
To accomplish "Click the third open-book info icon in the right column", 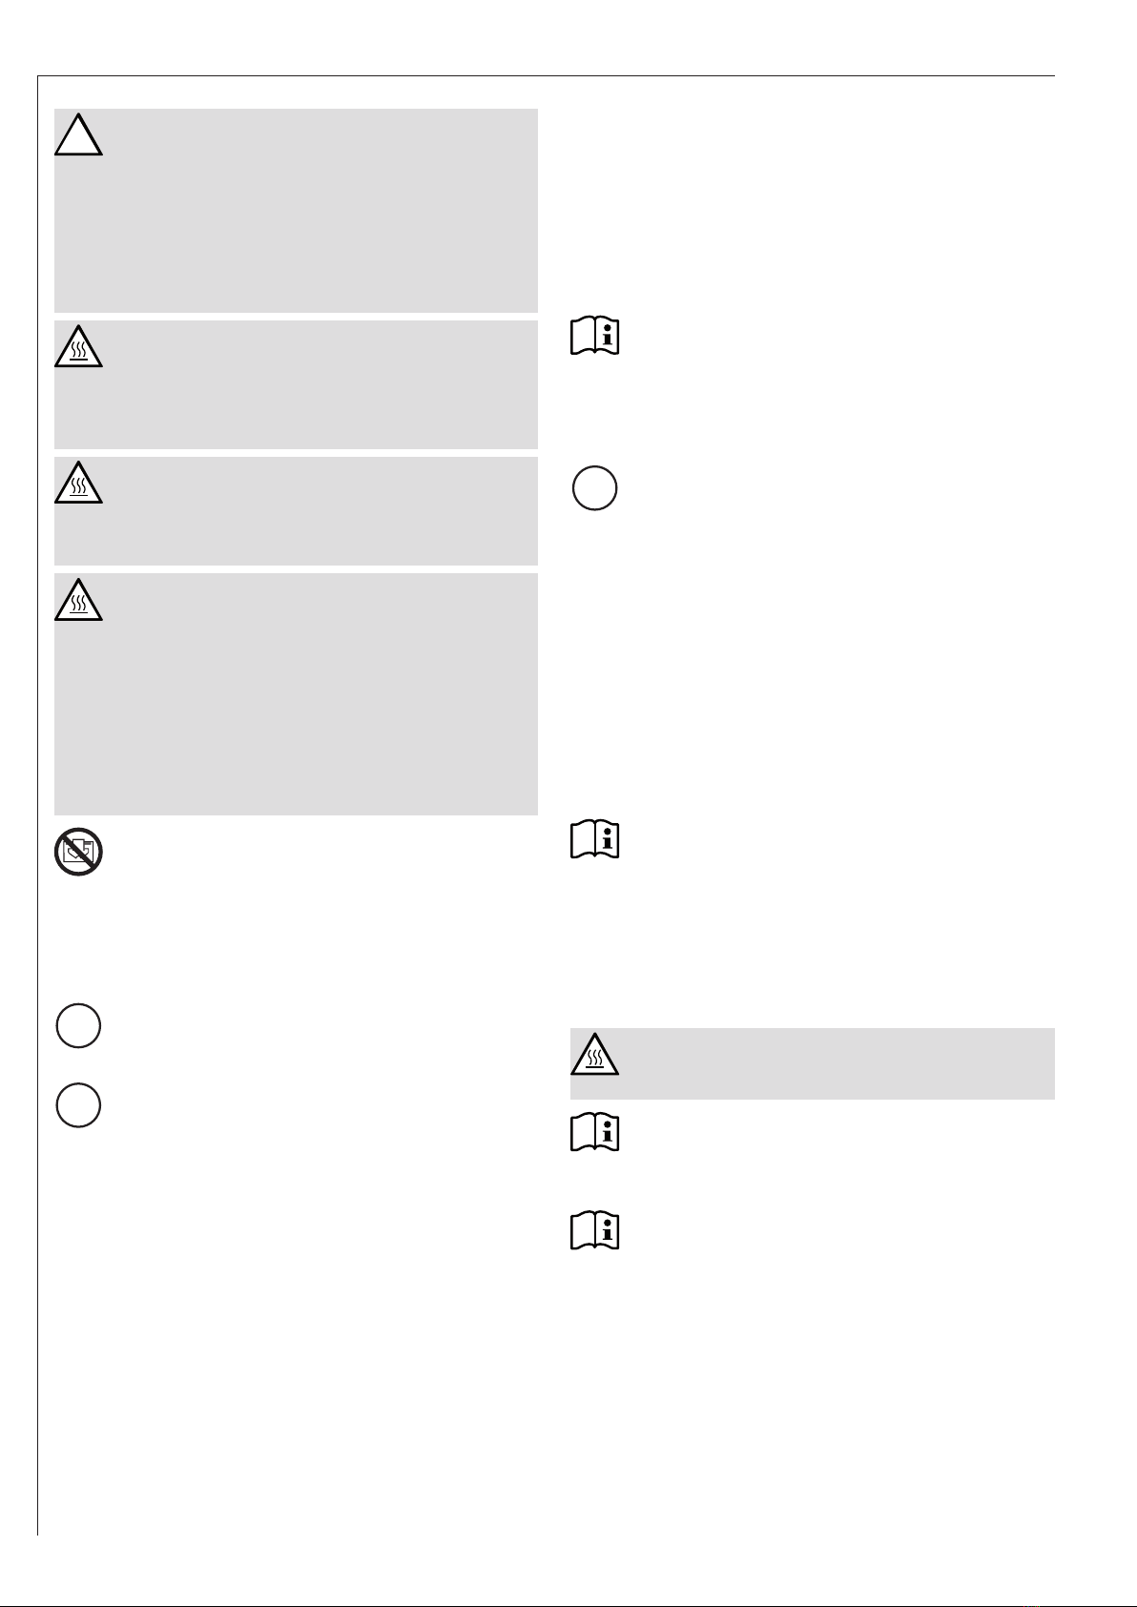I will [595, 1132].
